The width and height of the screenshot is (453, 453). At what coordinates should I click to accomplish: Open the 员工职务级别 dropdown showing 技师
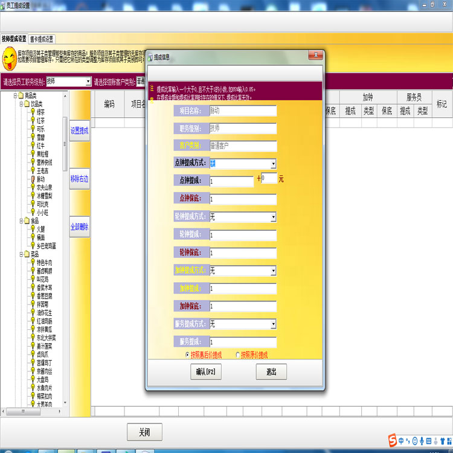pos(88,82)
